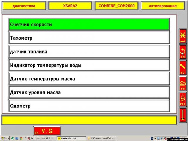Click the F9 return arrow icon
The image size is (188, 141).
click(183, 52)
